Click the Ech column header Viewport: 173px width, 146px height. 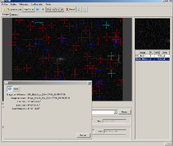pyautogui.click(x=157, y=53)
